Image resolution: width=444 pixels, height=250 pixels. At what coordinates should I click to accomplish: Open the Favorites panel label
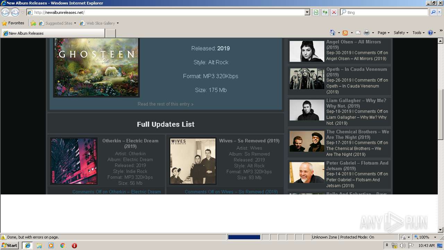16,23
